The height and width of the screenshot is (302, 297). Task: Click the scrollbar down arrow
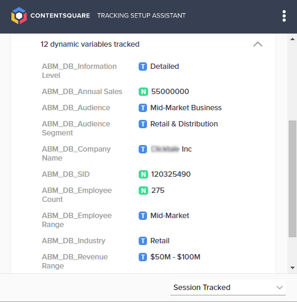[x=292, y=268]
